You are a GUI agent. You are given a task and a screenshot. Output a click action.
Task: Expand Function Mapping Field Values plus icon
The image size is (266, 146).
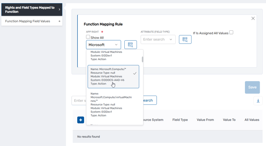tap(59, 21)
